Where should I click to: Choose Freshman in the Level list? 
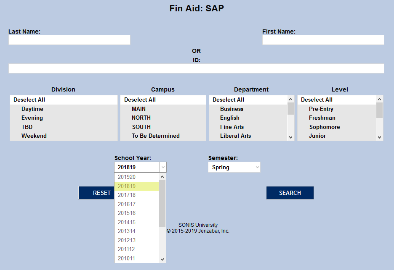click(322, 118)
